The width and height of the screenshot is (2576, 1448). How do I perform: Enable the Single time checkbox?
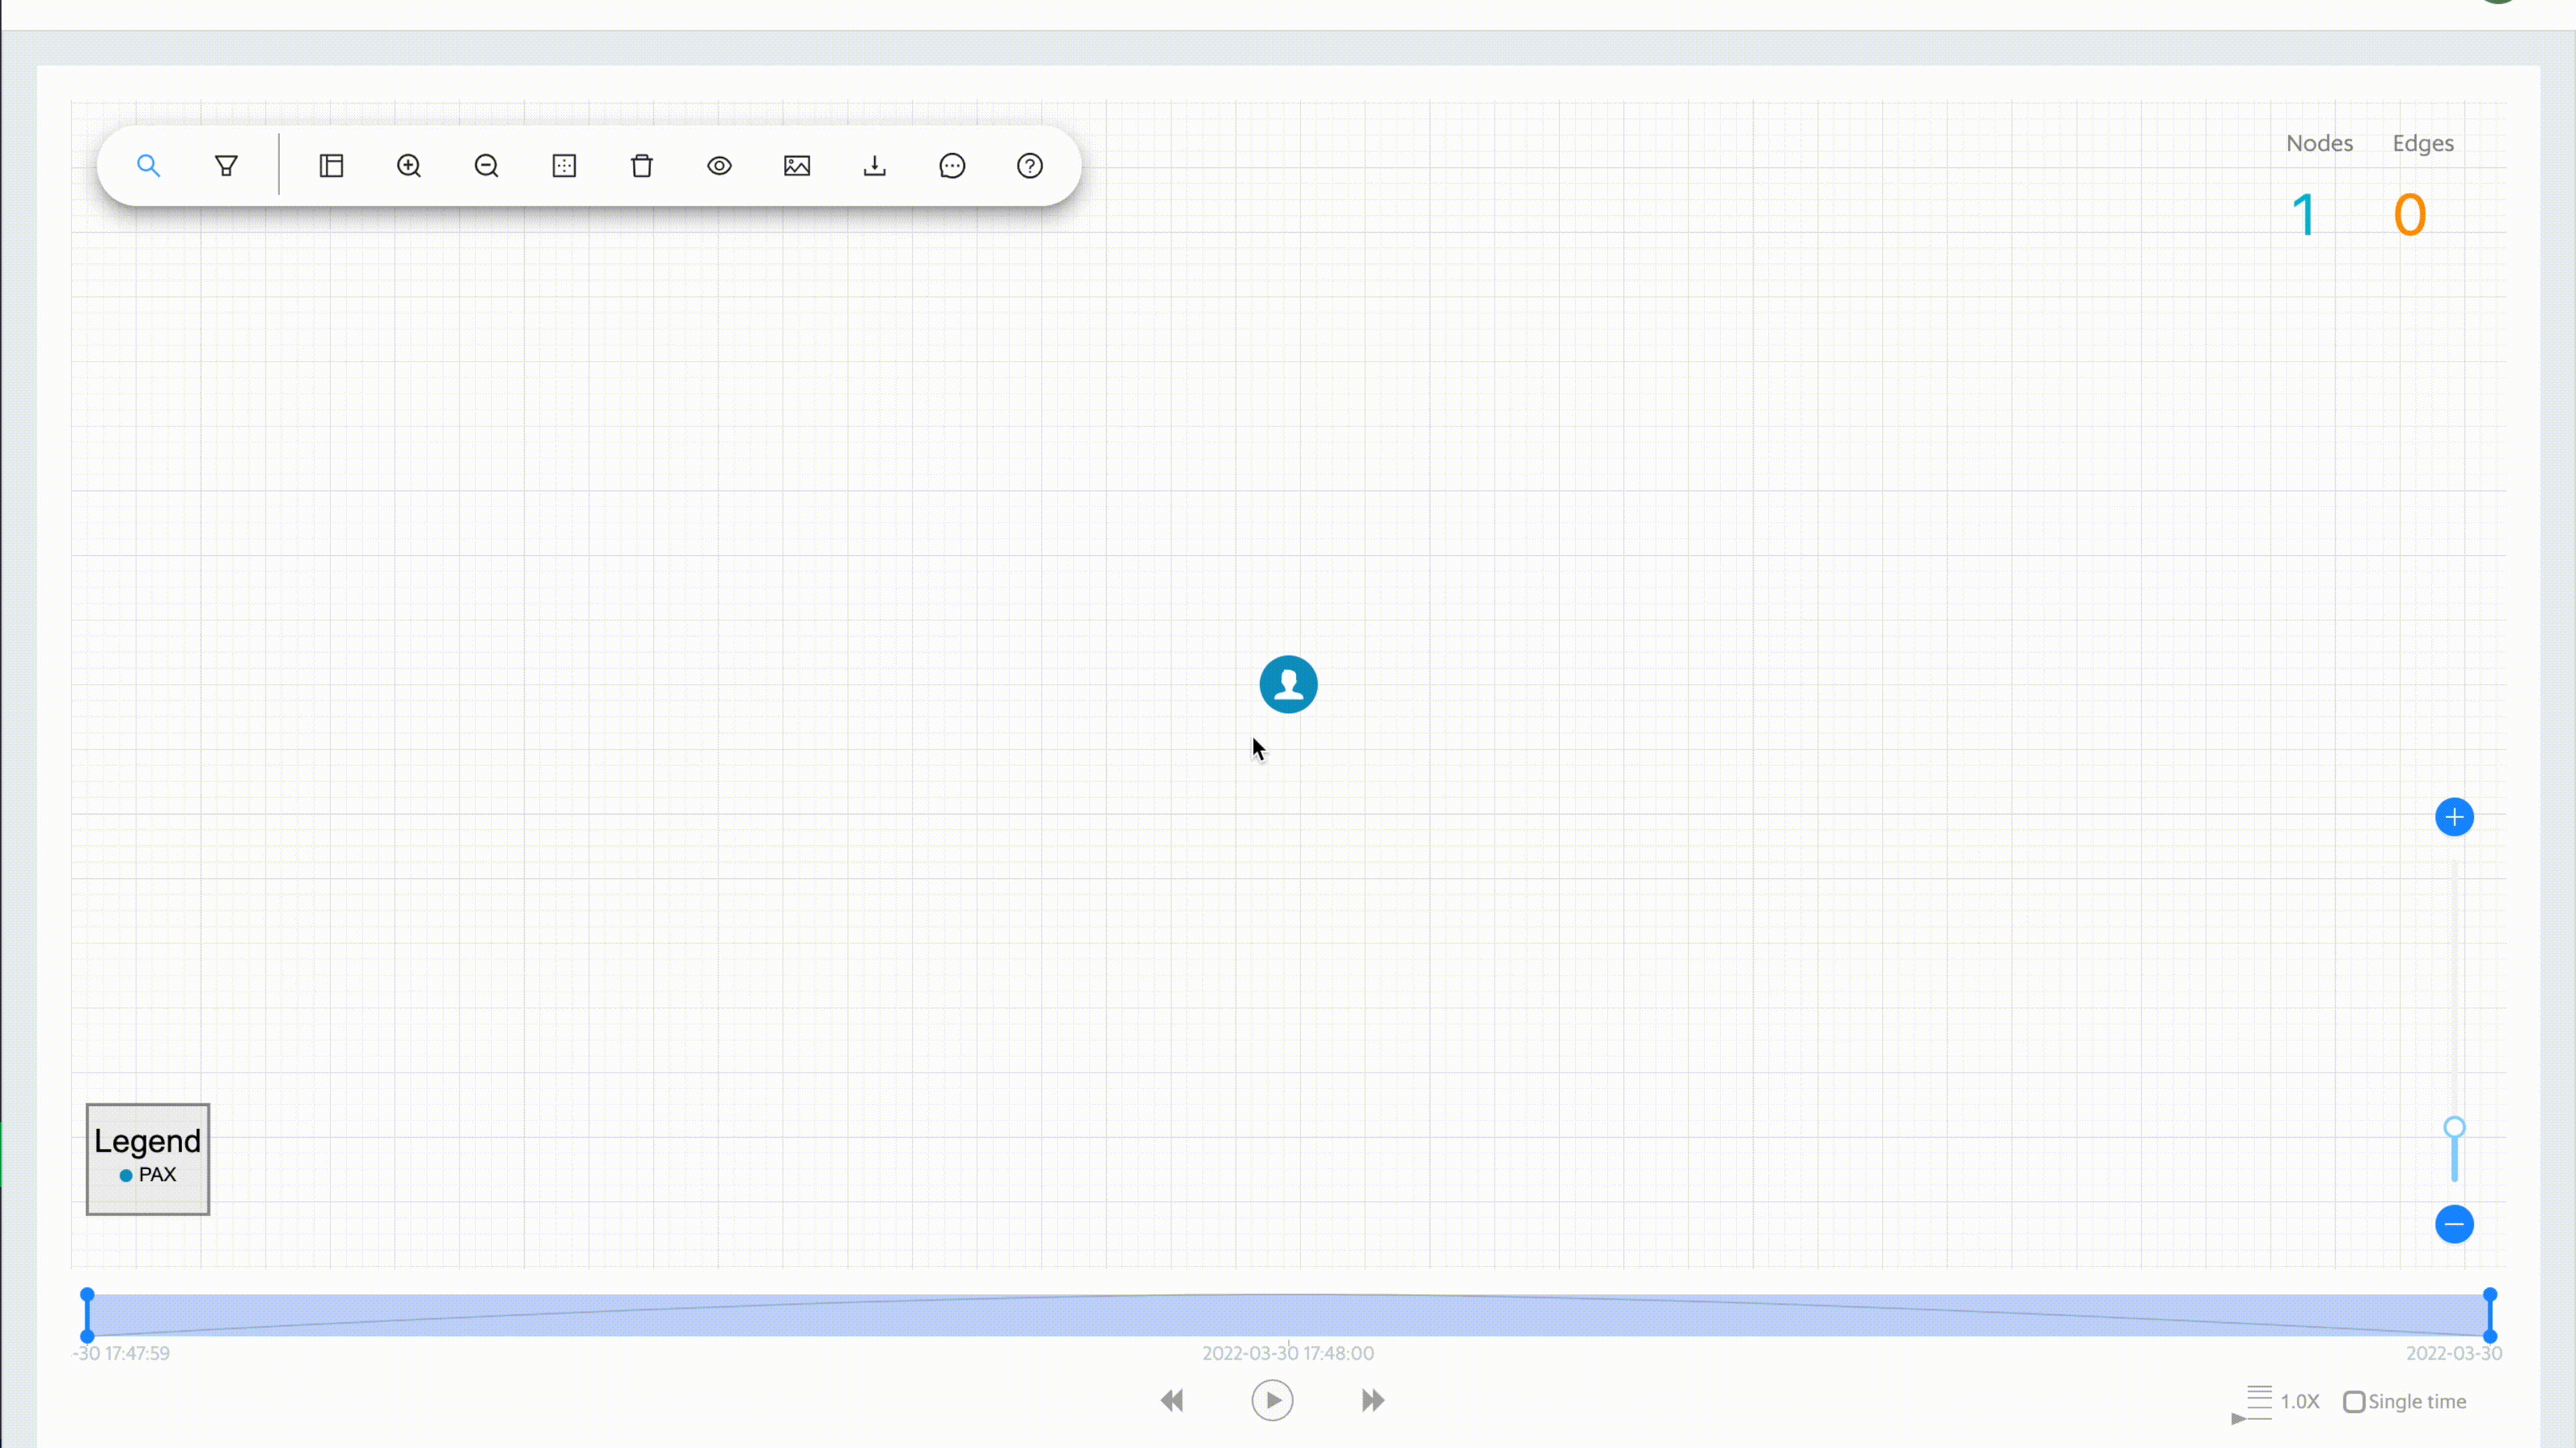click(x=2354, y=1402)
